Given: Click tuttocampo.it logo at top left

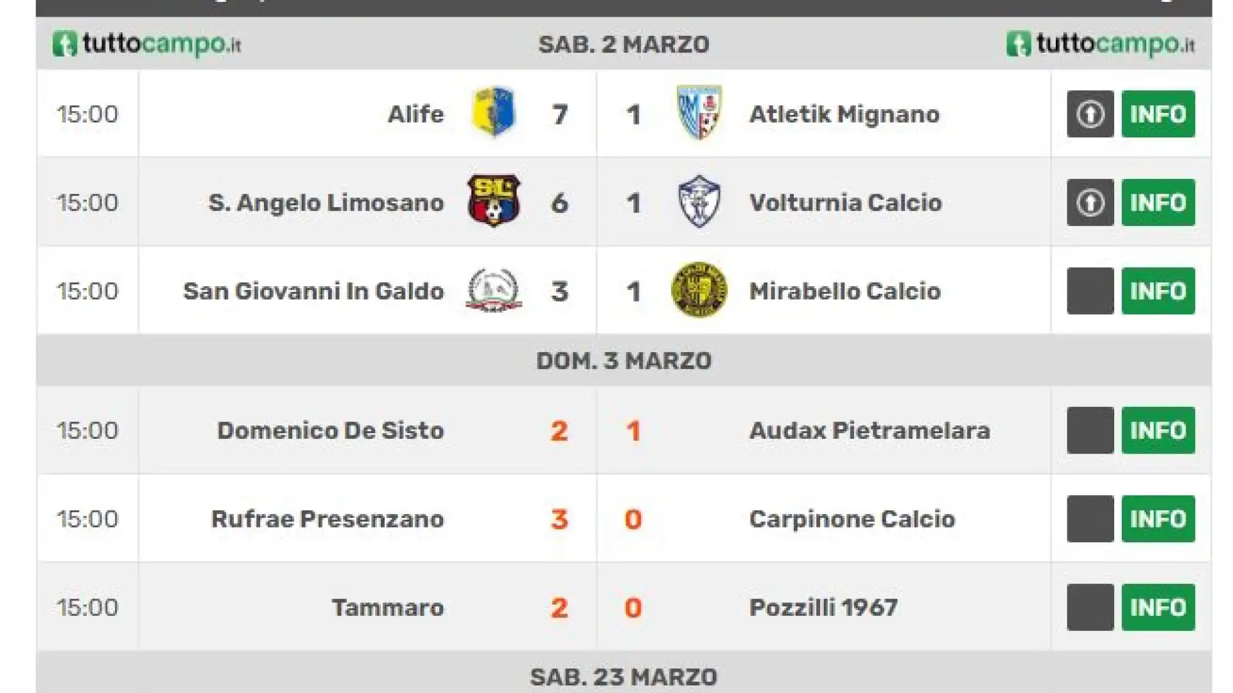Looking at the screenshot, I should [x=146, y=44].
